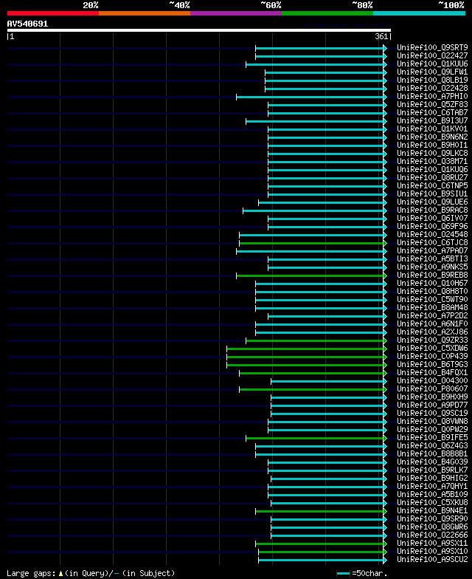Screen dimensions: 472x579
Task: Select the UniRef100_B9SIU1 label
Action: pyautogui.click(x=432, y=193)
